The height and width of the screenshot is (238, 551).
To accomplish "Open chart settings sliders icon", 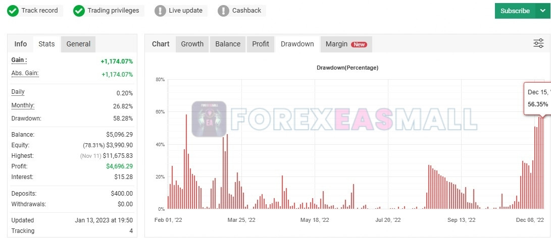I will pos(538,44).
